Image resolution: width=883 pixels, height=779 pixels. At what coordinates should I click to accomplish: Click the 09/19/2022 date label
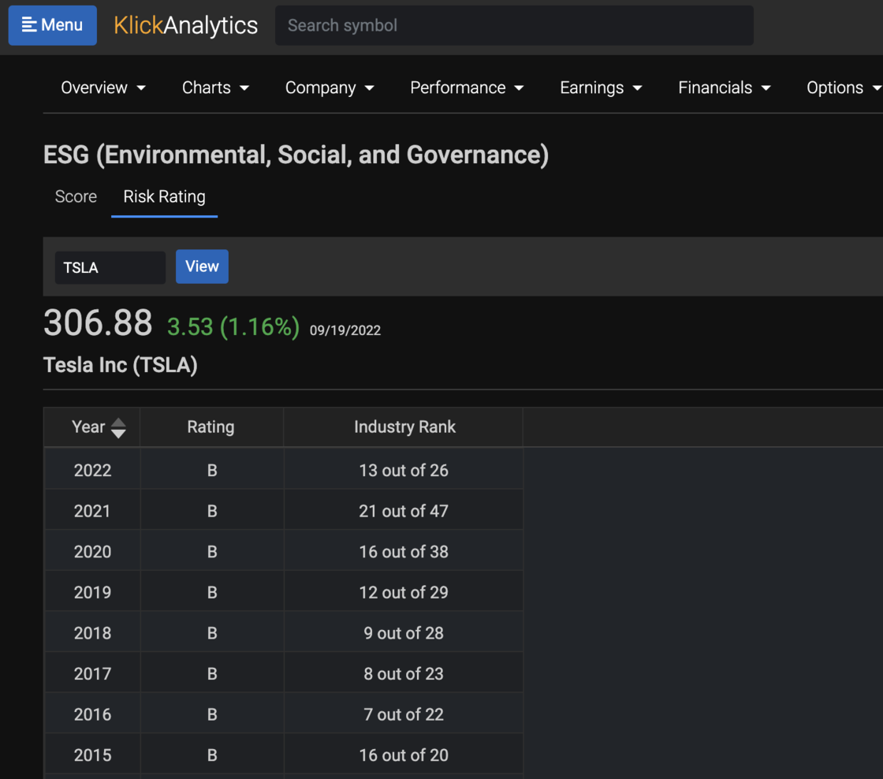click(345, 330)
